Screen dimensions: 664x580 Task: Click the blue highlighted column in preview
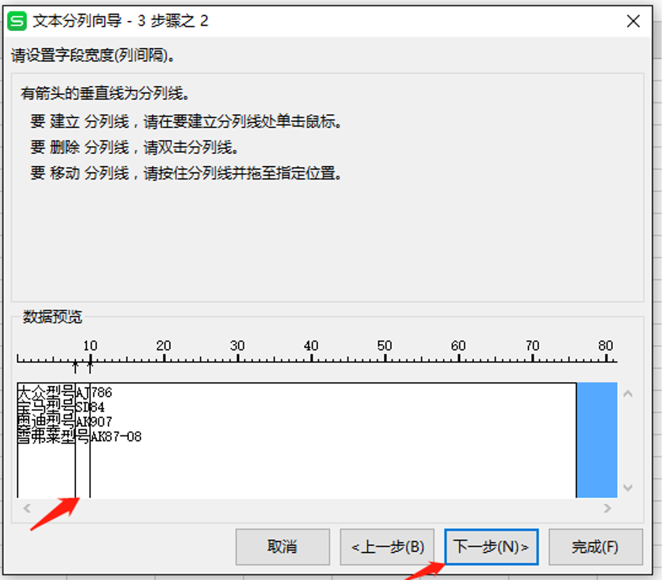coord(597,440)
